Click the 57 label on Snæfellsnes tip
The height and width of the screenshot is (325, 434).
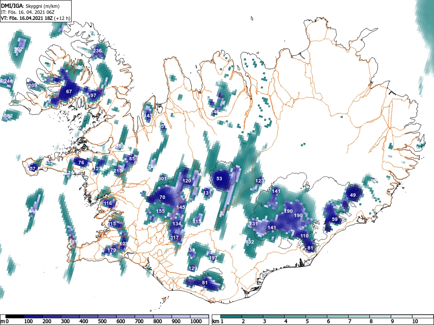coord(33,169)
